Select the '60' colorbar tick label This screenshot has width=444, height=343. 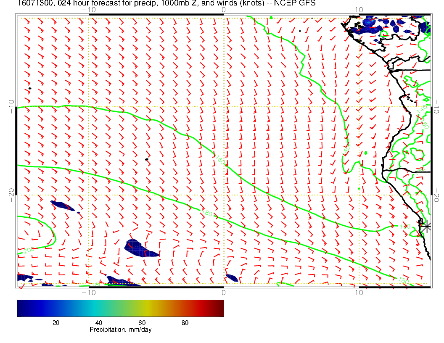142,323
